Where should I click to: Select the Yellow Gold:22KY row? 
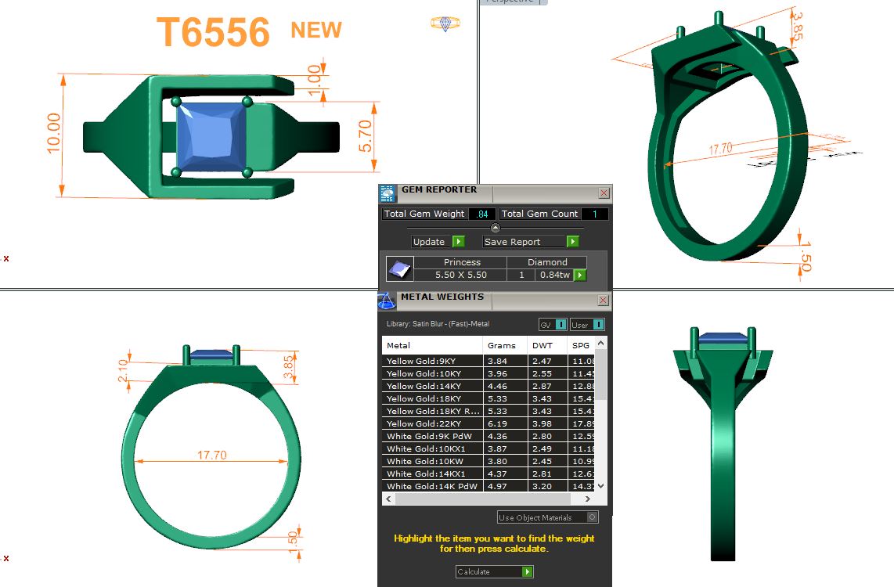pos(488,424)
